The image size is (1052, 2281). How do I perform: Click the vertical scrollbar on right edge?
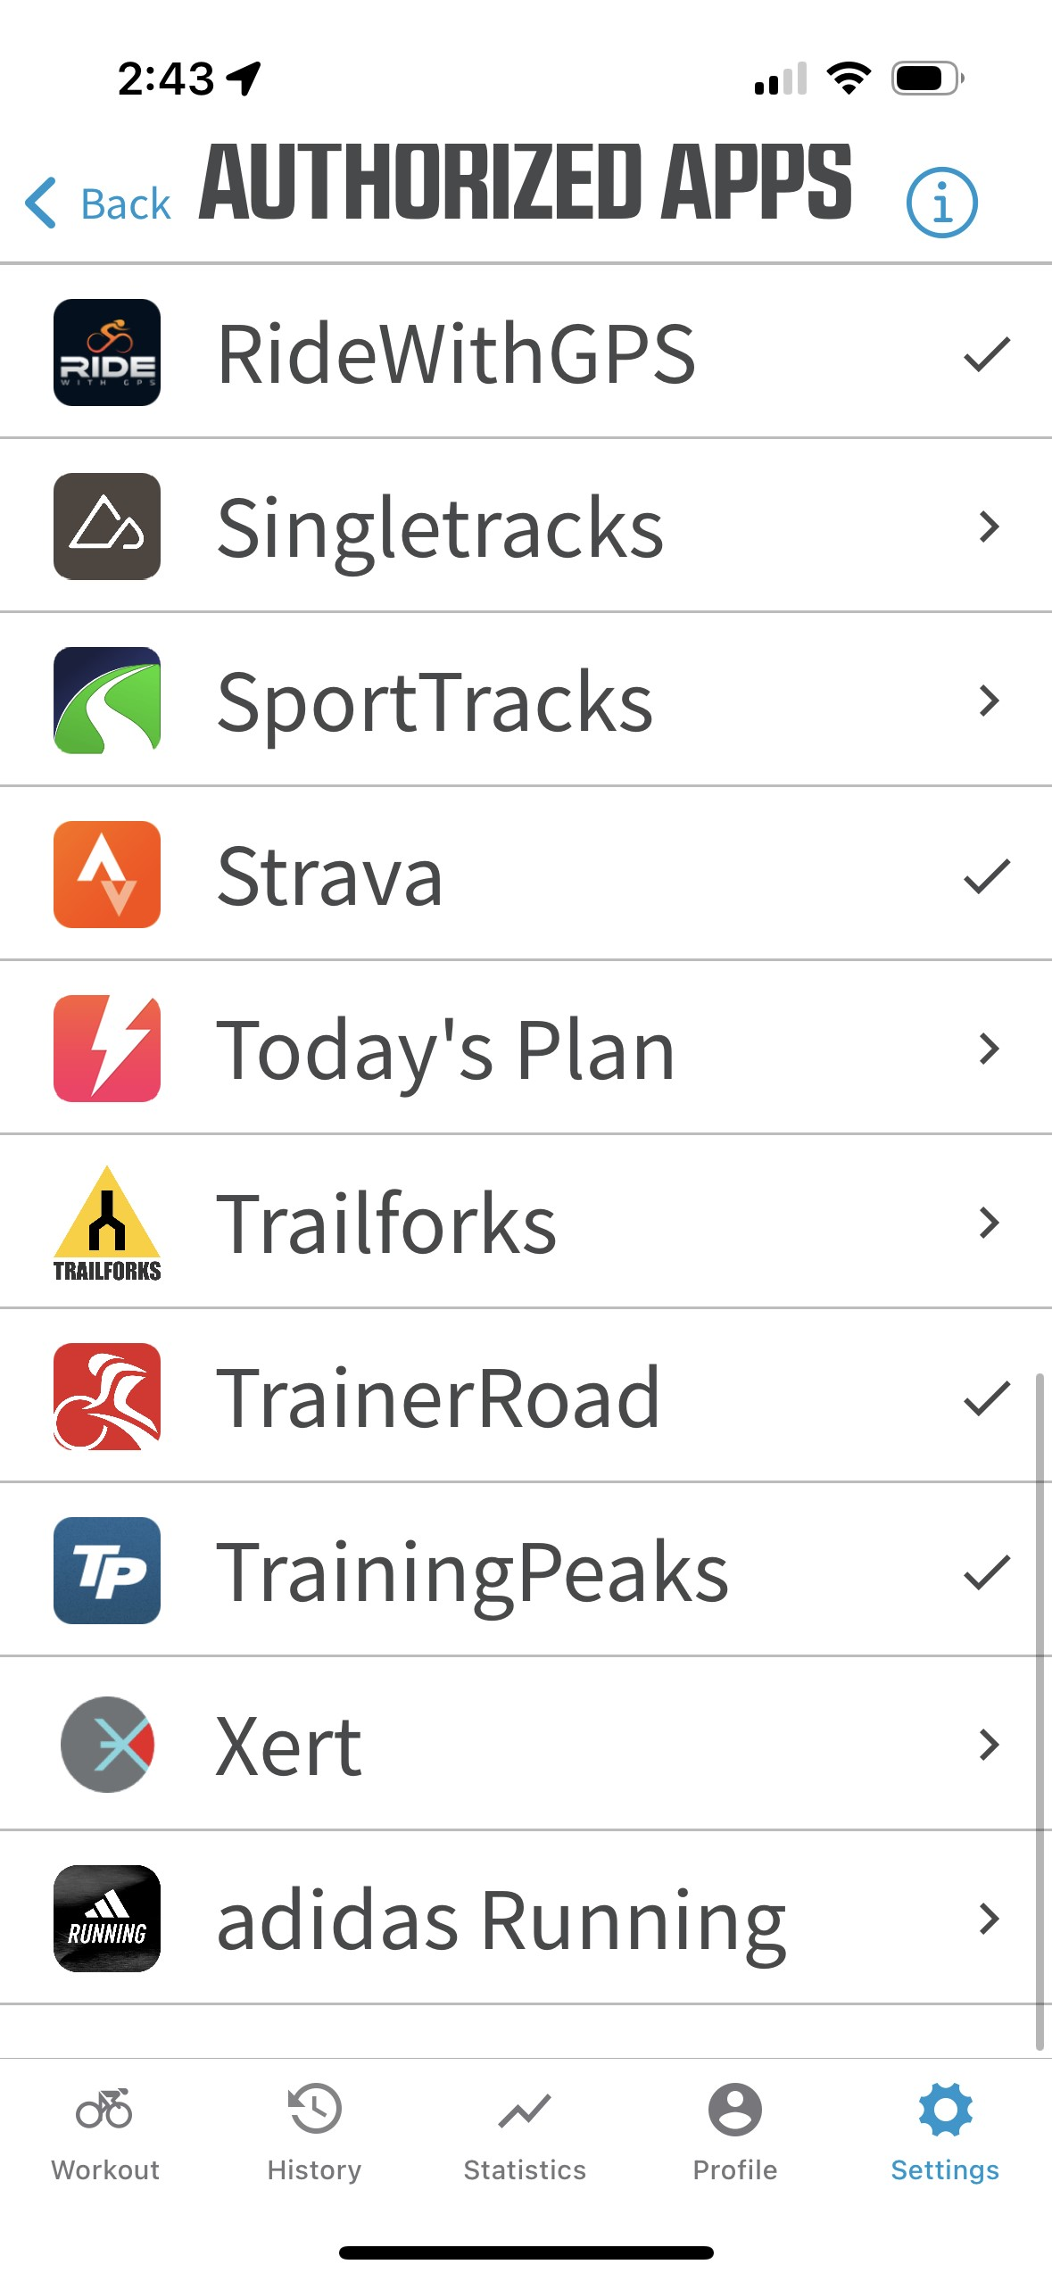1039,1712
